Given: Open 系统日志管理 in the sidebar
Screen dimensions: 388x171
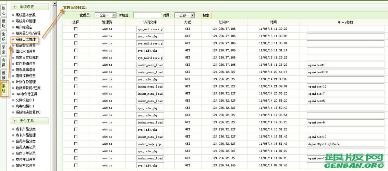Looking at the screenshot, I should point(26,39).
